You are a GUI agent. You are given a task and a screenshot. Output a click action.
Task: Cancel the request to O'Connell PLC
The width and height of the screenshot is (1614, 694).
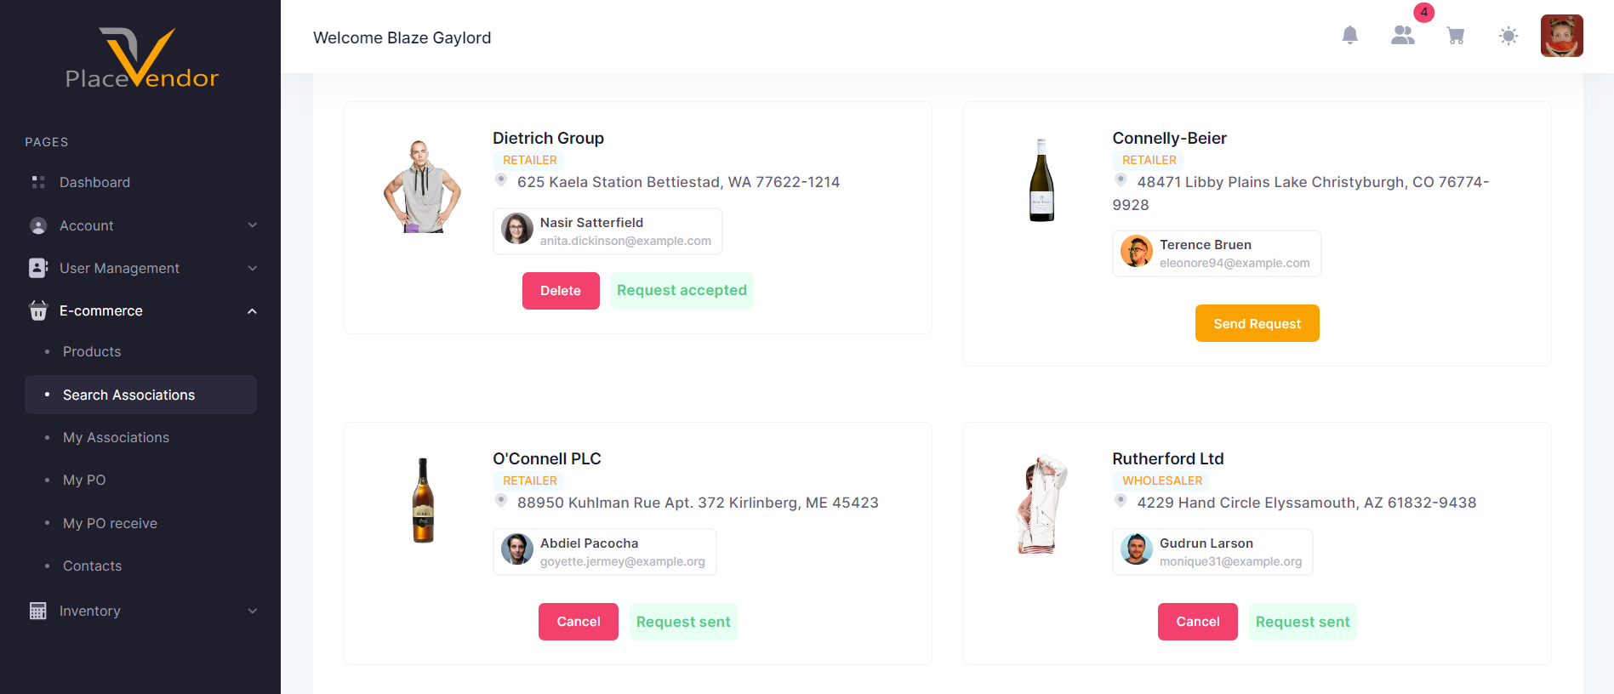579,622
